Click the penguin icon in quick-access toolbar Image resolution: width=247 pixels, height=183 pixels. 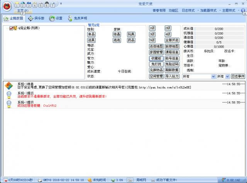47,5
